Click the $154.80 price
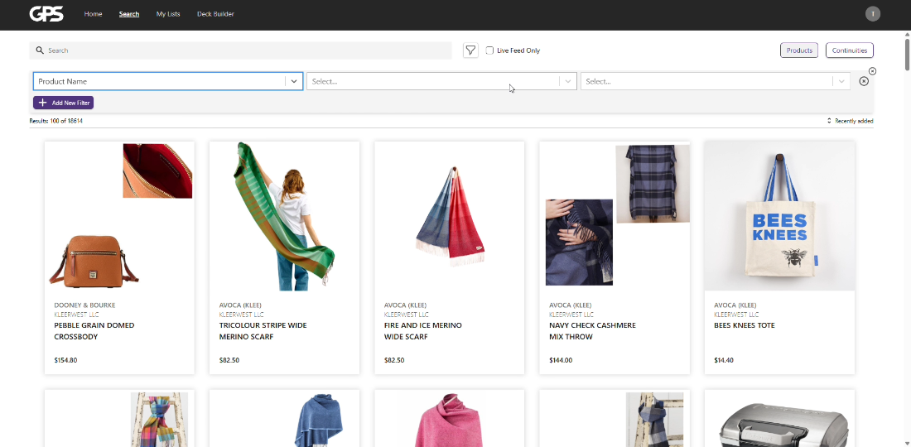 coord(65,361)
